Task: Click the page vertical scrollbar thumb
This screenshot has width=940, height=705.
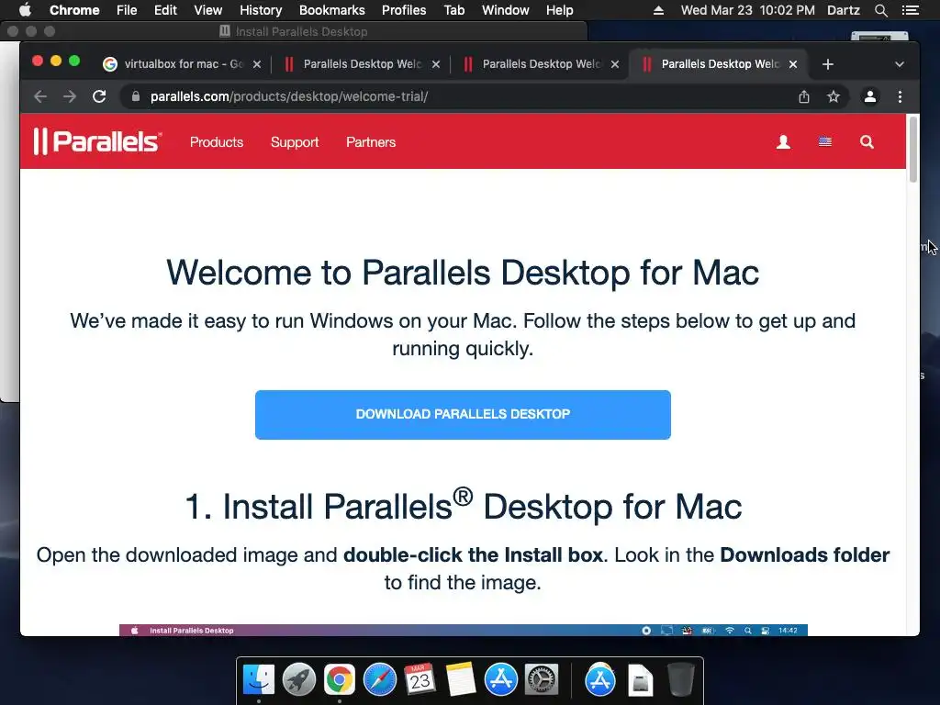Action: pos(913,149)
